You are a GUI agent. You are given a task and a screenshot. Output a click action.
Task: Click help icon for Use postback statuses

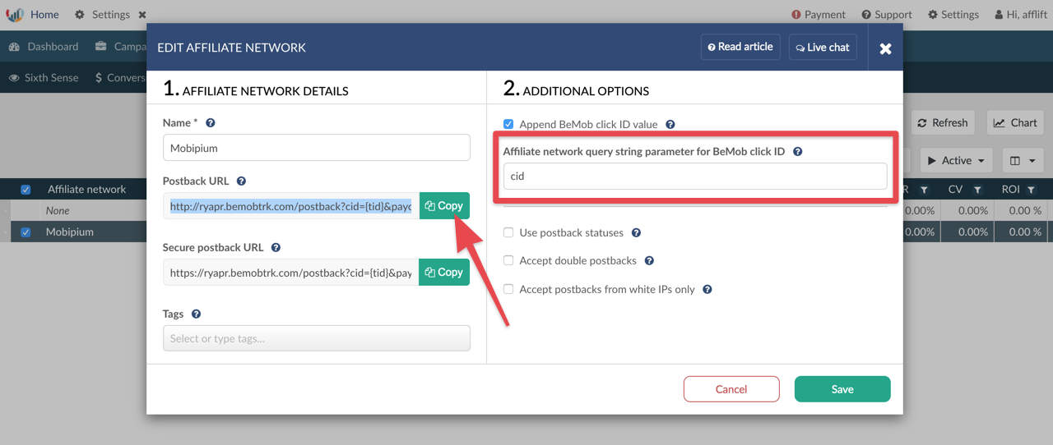click(636, 233)
